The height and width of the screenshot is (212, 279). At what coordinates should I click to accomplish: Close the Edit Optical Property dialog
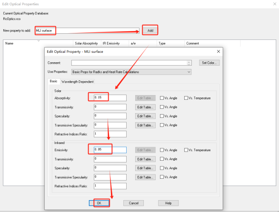click(219, 51)
